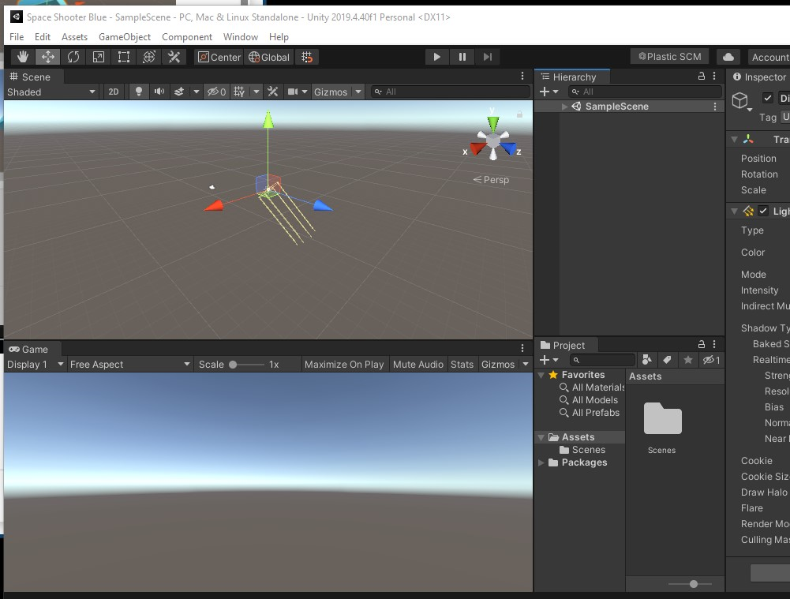The width and height of the screenshot is (790, 599).
Task: Show Stats overlay
Action: click(462, 365)
